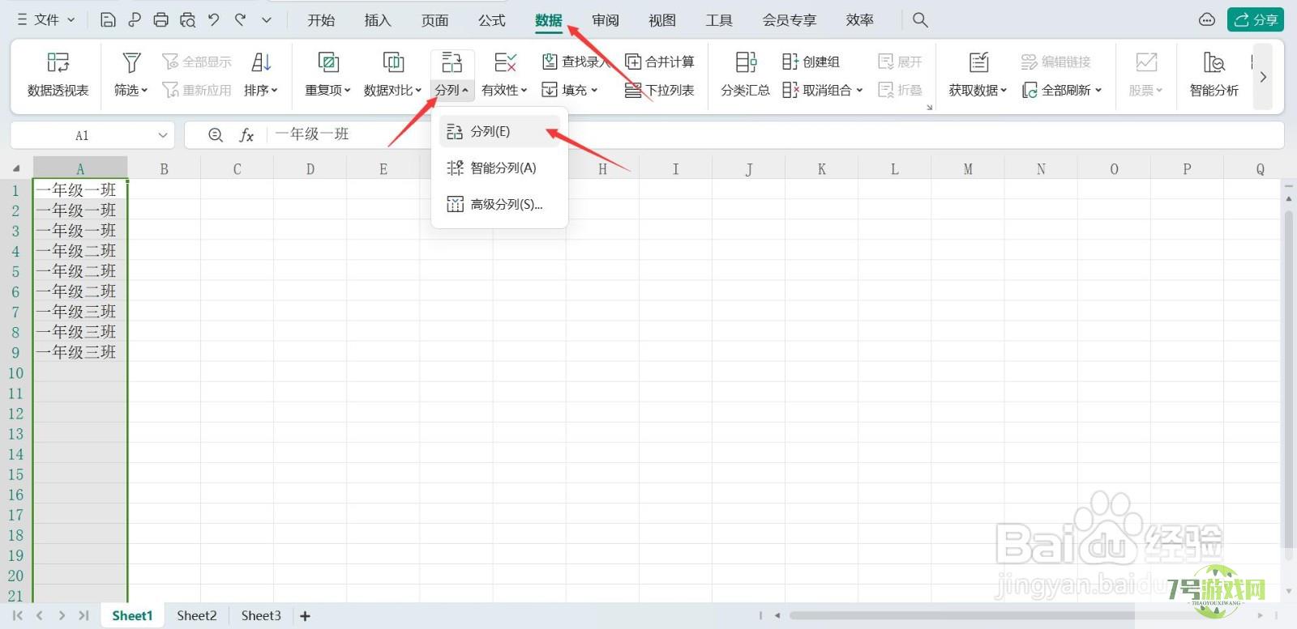Switch to the 审阅 tab
1297x629 pixels.
click(606, 20)
